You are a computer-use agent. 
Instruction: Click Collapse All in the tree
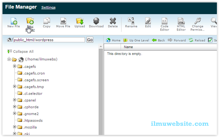pos(20,52)
